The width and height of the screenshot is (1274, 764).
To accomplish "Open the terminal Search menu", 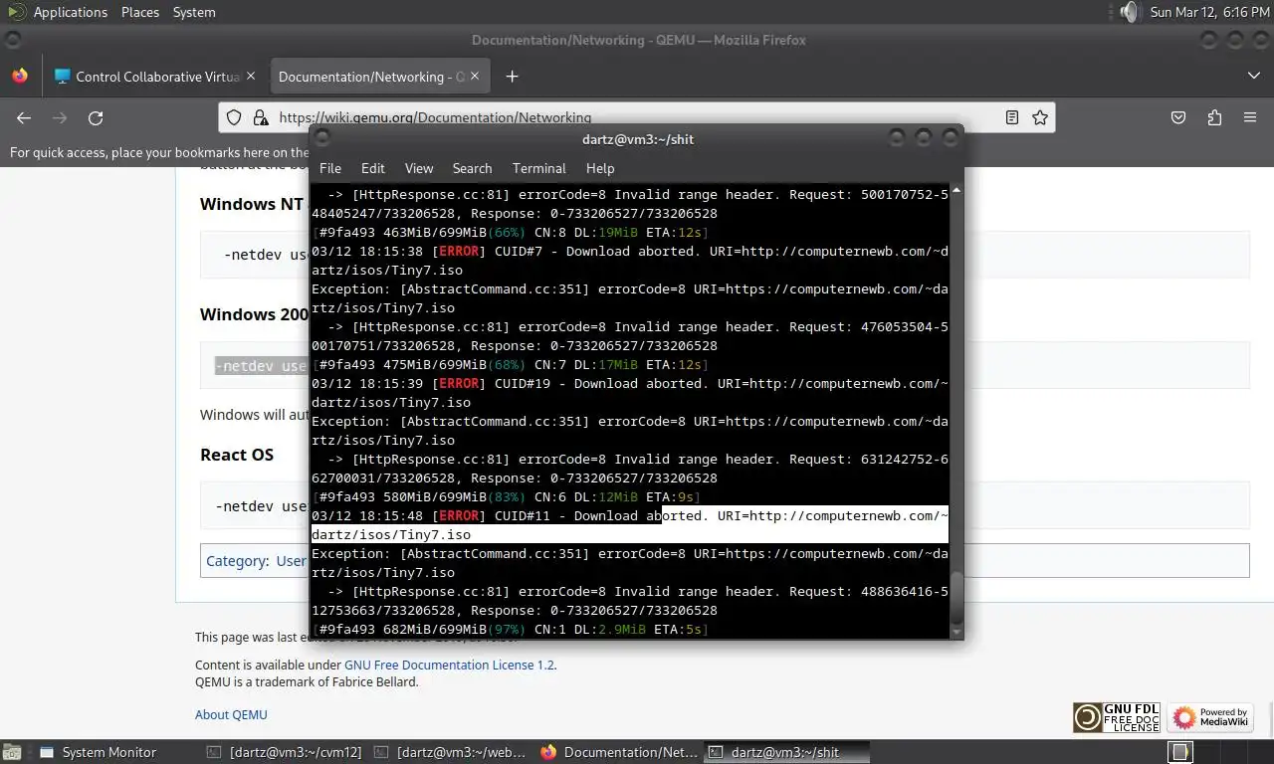I will [x=472, y=168].
